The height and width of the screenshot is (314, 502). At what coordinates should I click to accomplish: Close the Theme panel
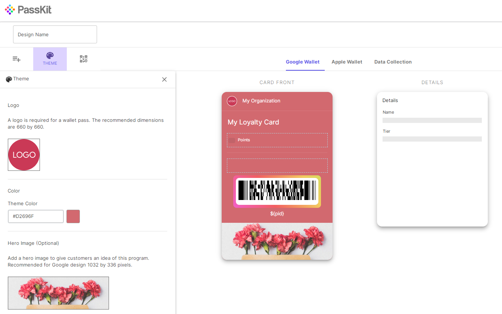164,79
